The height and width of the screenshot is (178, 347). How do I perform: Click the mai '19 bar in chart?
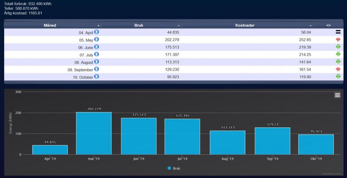[94, 133]
